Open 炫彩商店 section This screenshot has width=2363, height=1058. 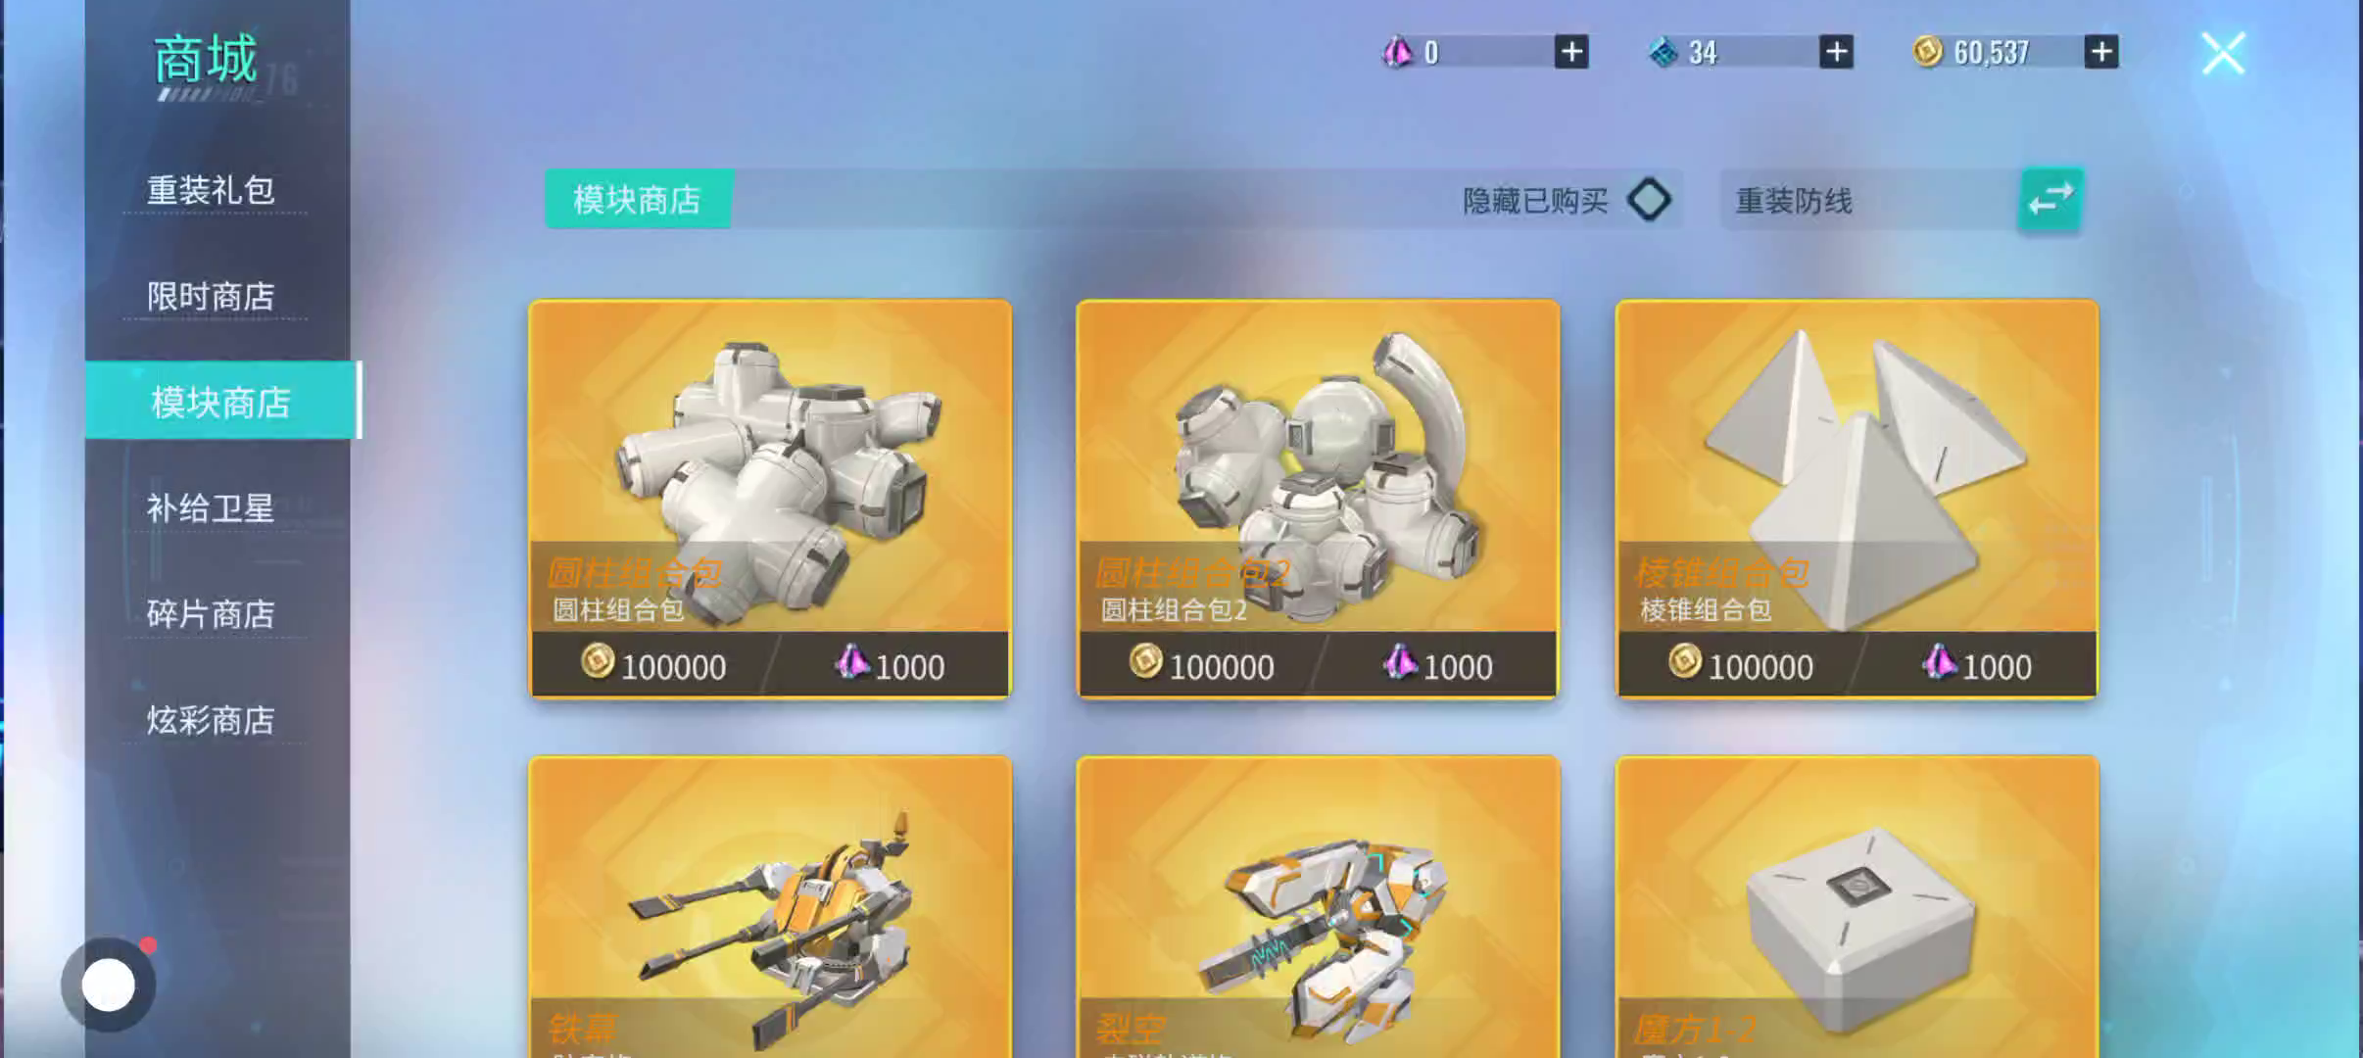211,720
